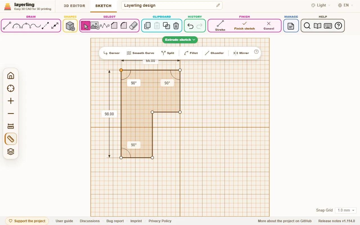Open the Snap Grid 1.0 mm dropdown
This screenshot has height=225, width=360.
coord(346,210)
